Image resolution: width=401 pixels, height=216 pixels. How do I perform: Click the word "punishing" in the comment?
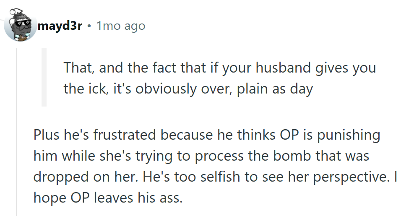point(343,135)
